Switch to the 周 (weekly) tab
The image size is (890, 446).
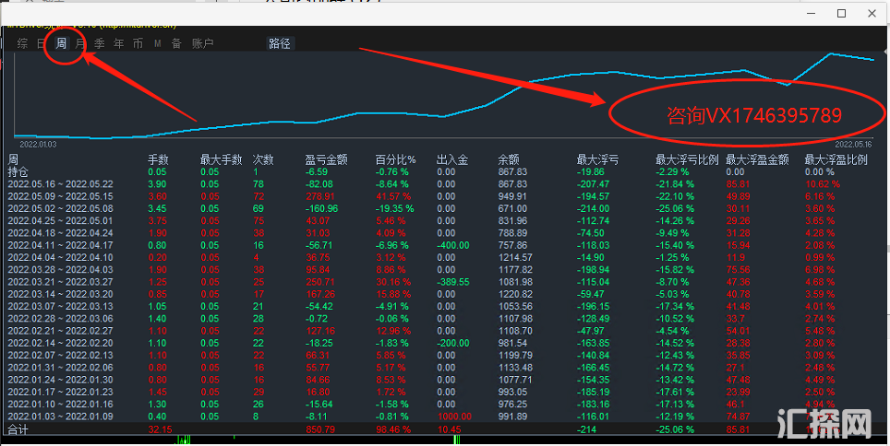point(61,43)
